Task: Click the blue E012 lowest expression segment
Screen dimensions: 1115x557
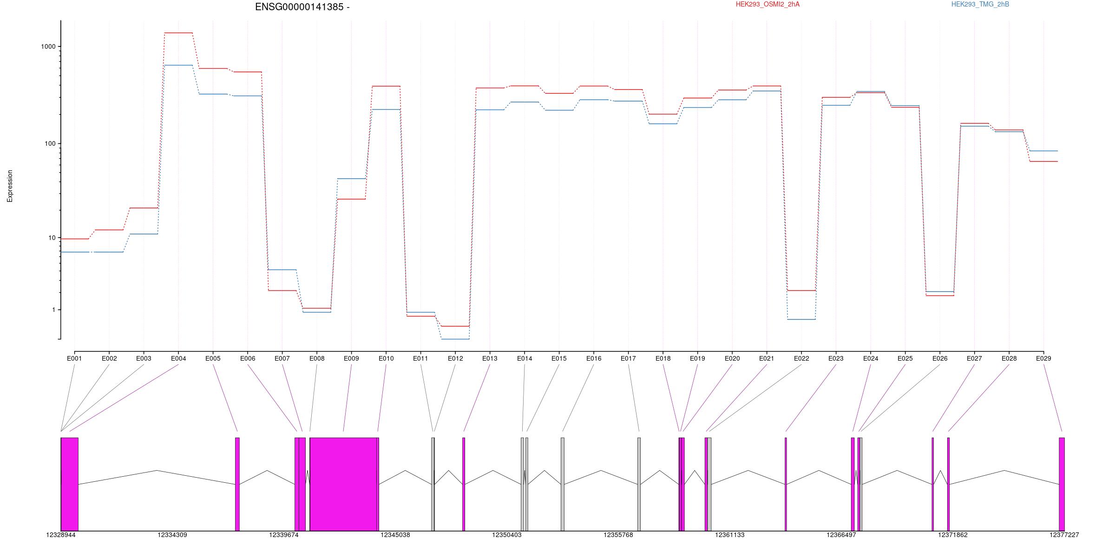Action: [x=455, y=339]
